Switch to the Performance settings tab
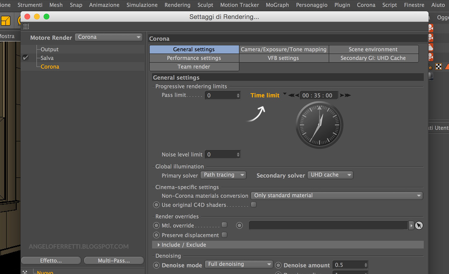 (x=194, y=58)
